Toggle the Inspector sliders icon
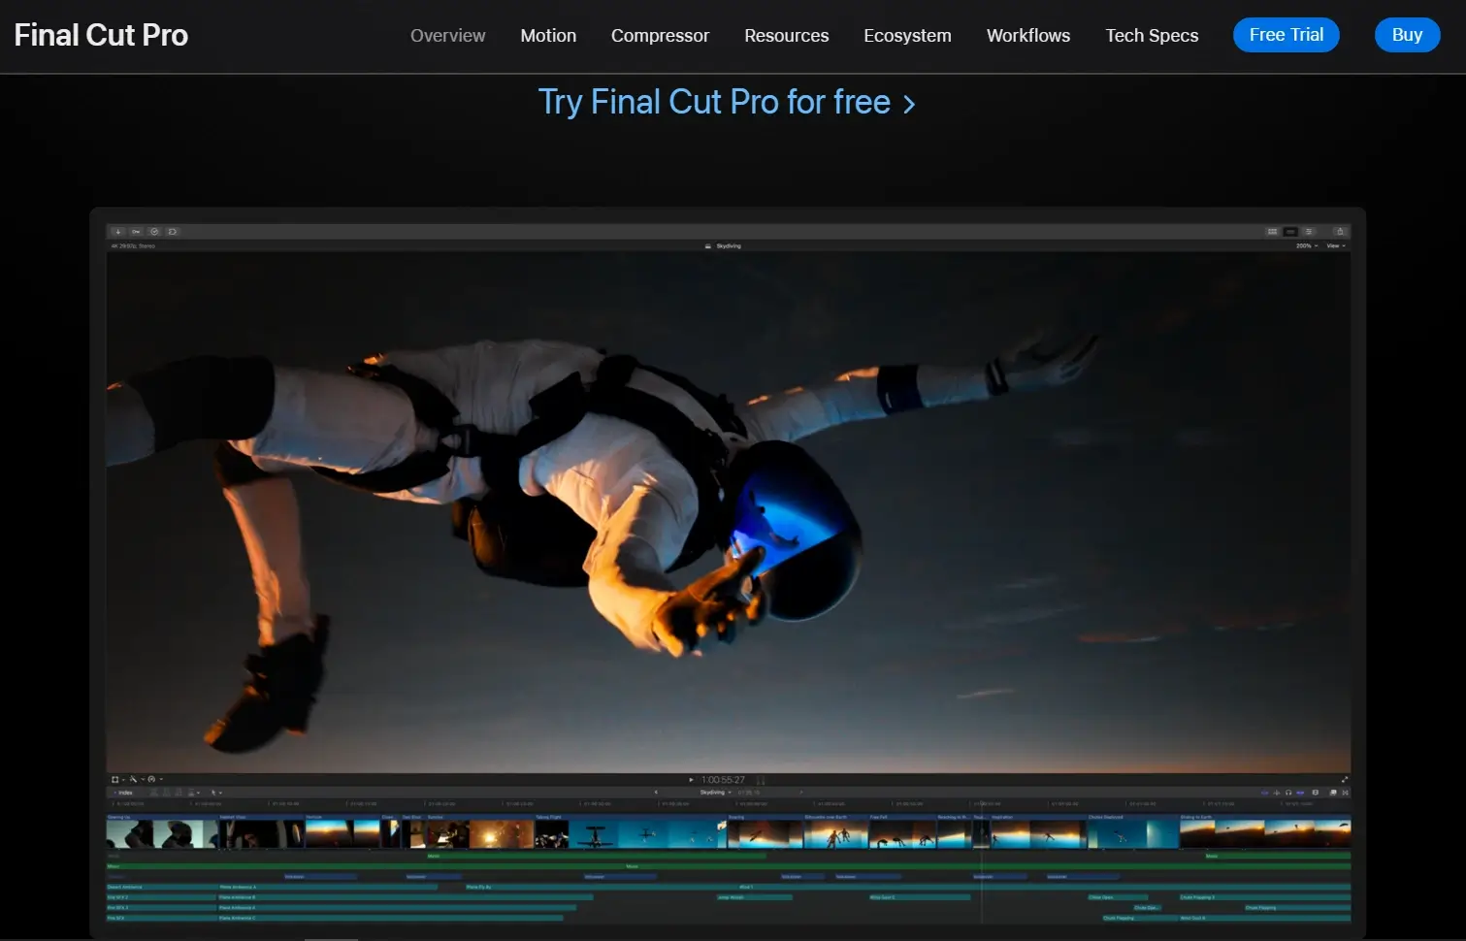 point(1309,232)
